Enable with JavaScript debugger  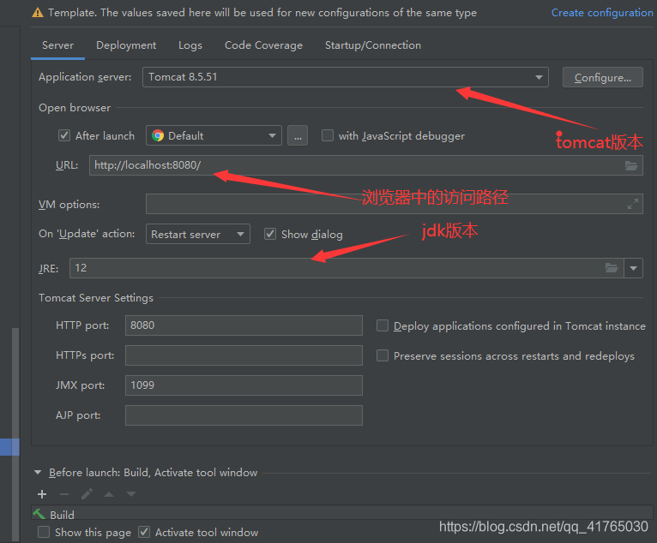328,135
